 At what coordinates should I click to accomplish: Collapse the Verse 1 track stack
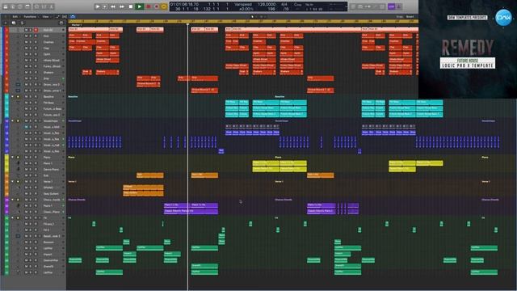click(13, 181)
